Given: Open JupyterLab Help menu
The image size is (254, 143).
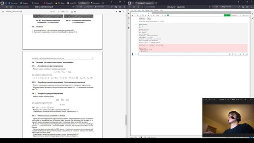Looking at the screenshot, I should [161, 10].
